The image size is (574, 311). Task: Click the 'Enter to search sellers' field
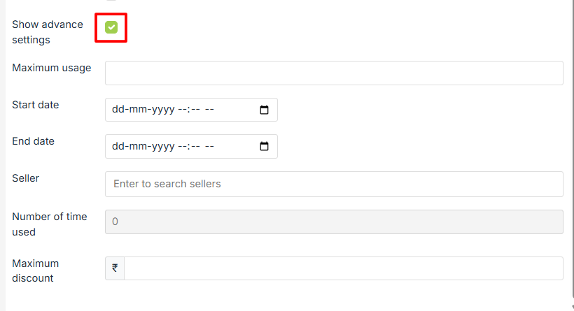pos(334,184)
